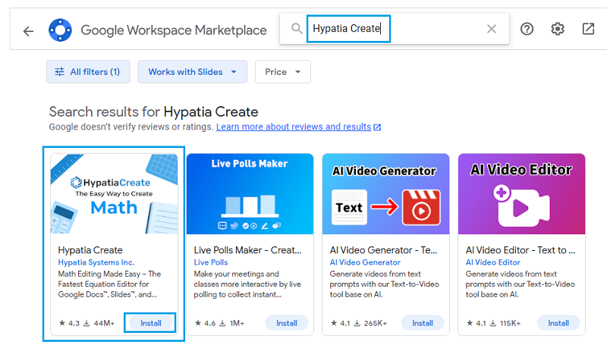Install the Hypatia Create add-on
607x345 pixels.
[150, 323]
